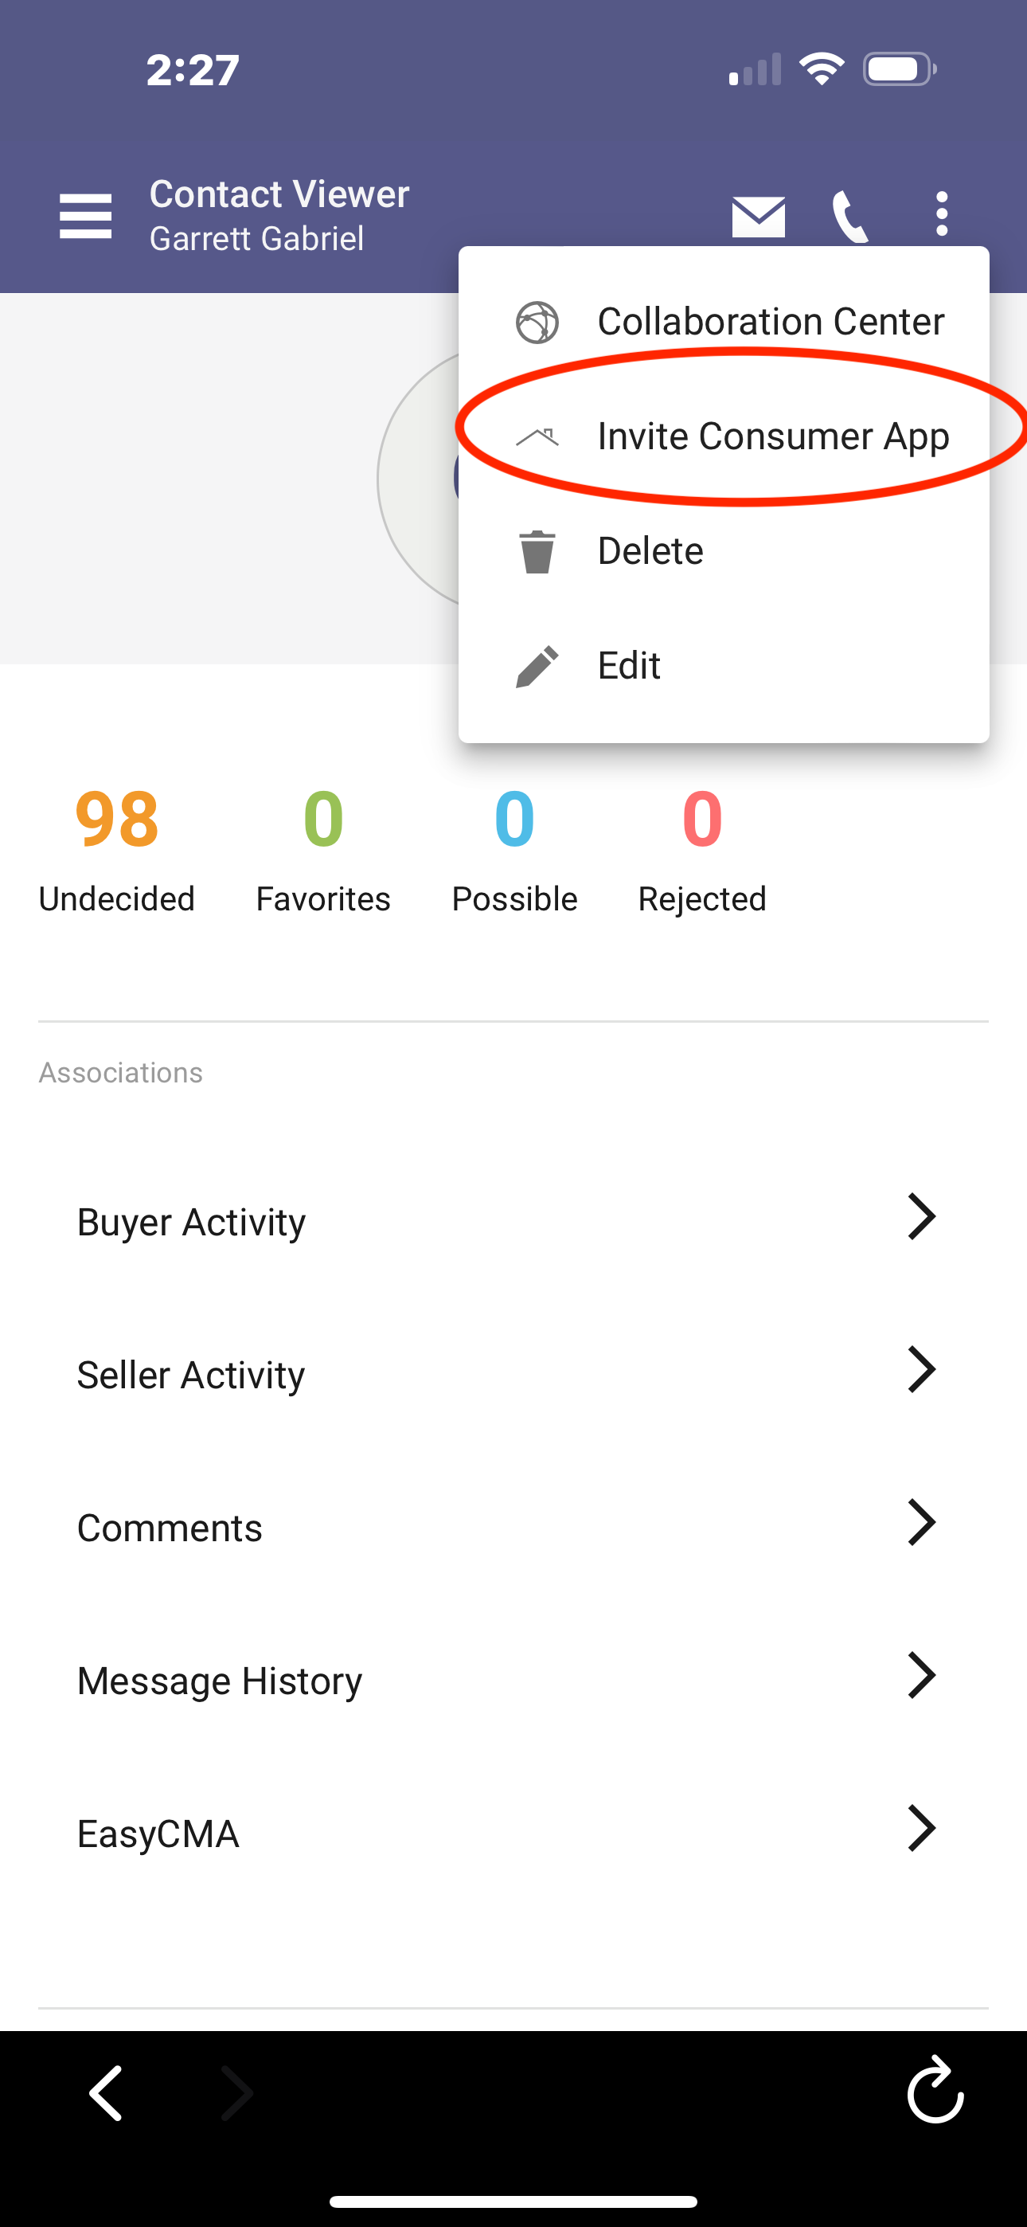This screenshot has width=1027, height=2227.
Task: Tap the three-dot overflow menu icon
Action: 941,213
